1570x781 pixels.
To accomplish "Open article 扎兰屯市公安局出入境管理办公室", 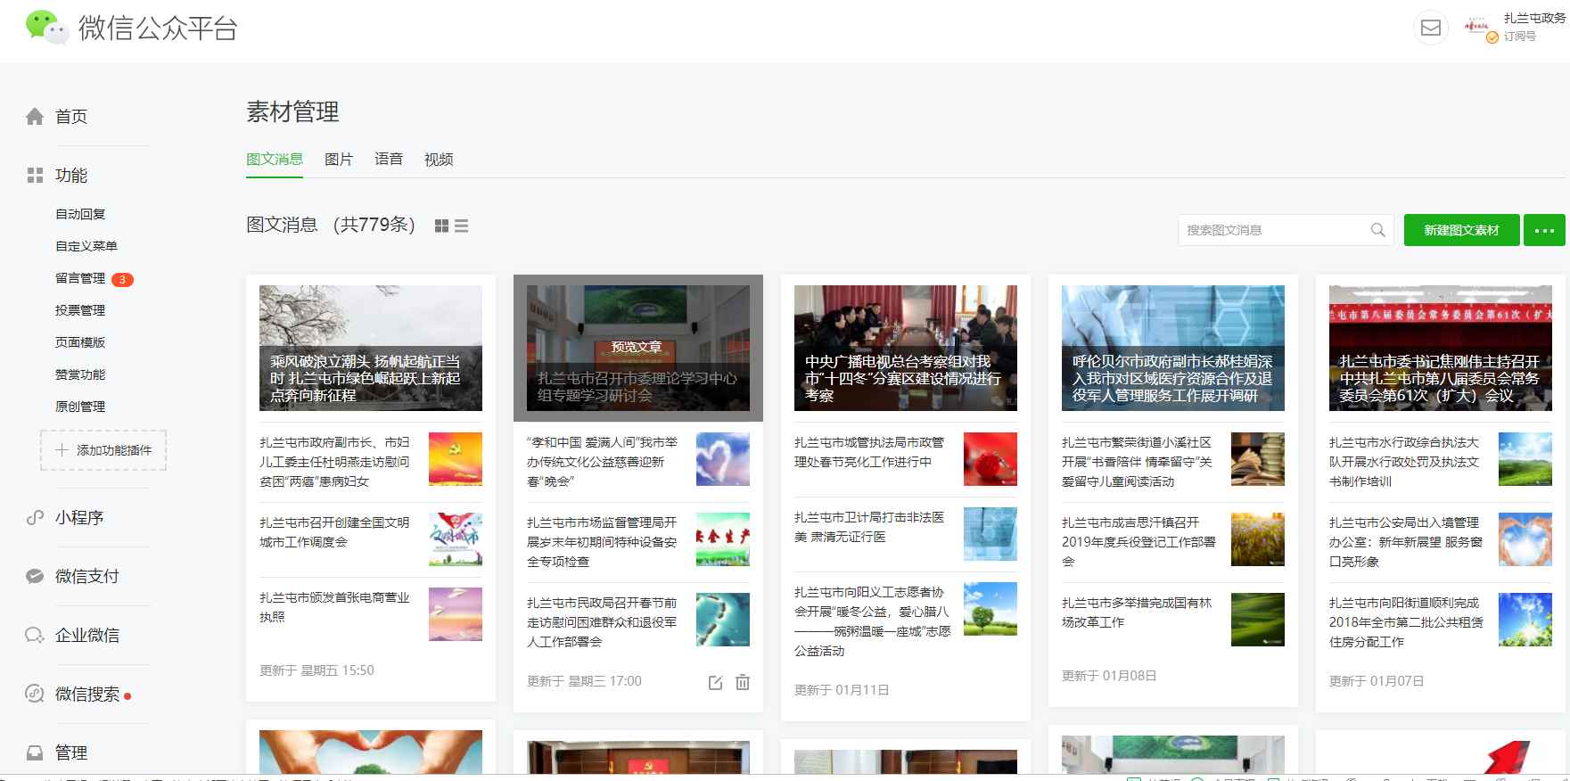I will [1406, 542].
